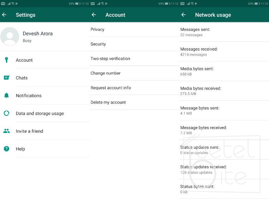Viewport: 269px width, 199px height.
Task: Tap the chat bubble icon for Chats
Action: pos(6,78)
